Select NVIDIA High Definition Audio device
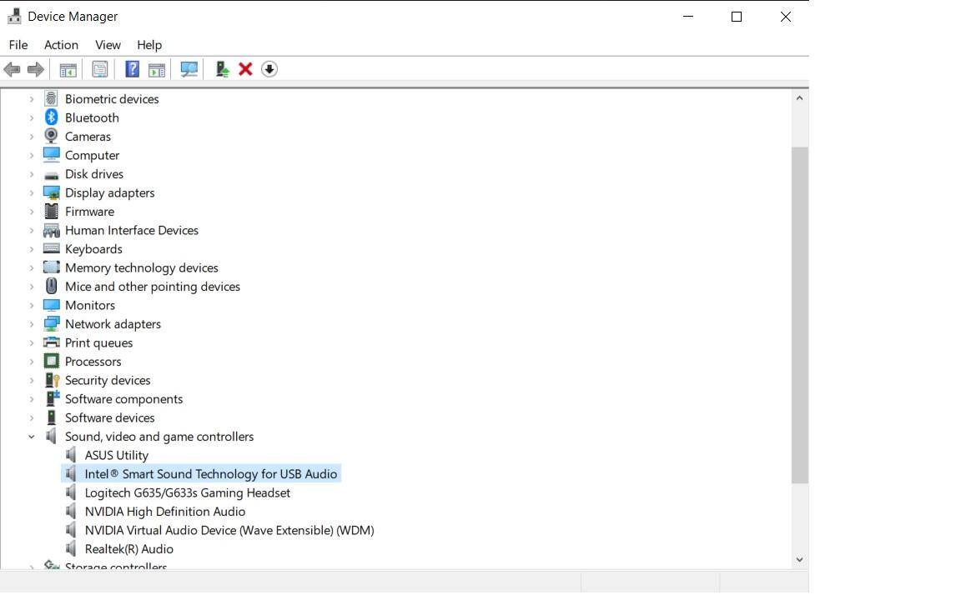The height and width of the screenshot is (600, 961). (x=164, y=512)
